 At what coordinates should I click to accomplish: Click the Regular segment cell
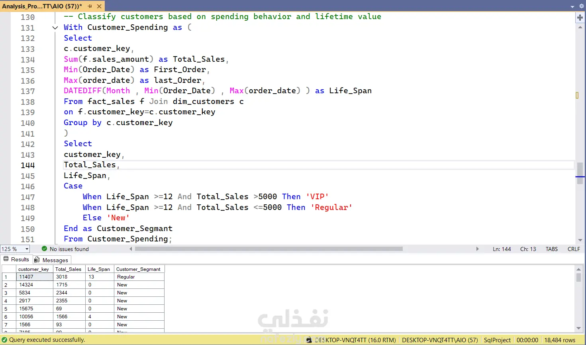(139, 277)
